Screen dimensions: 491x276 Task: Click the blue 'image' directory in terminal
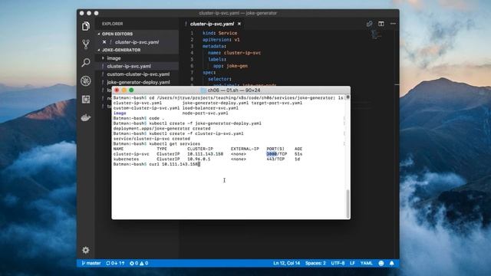[x=120, y=113]
